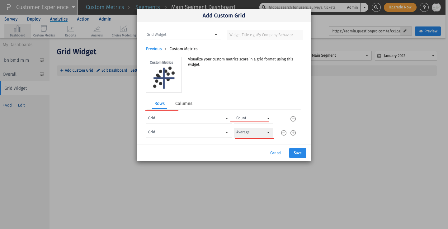Open the Custom Metrics toolbar icon
Viewport: 448px width, 229px height.
point(44,31)
